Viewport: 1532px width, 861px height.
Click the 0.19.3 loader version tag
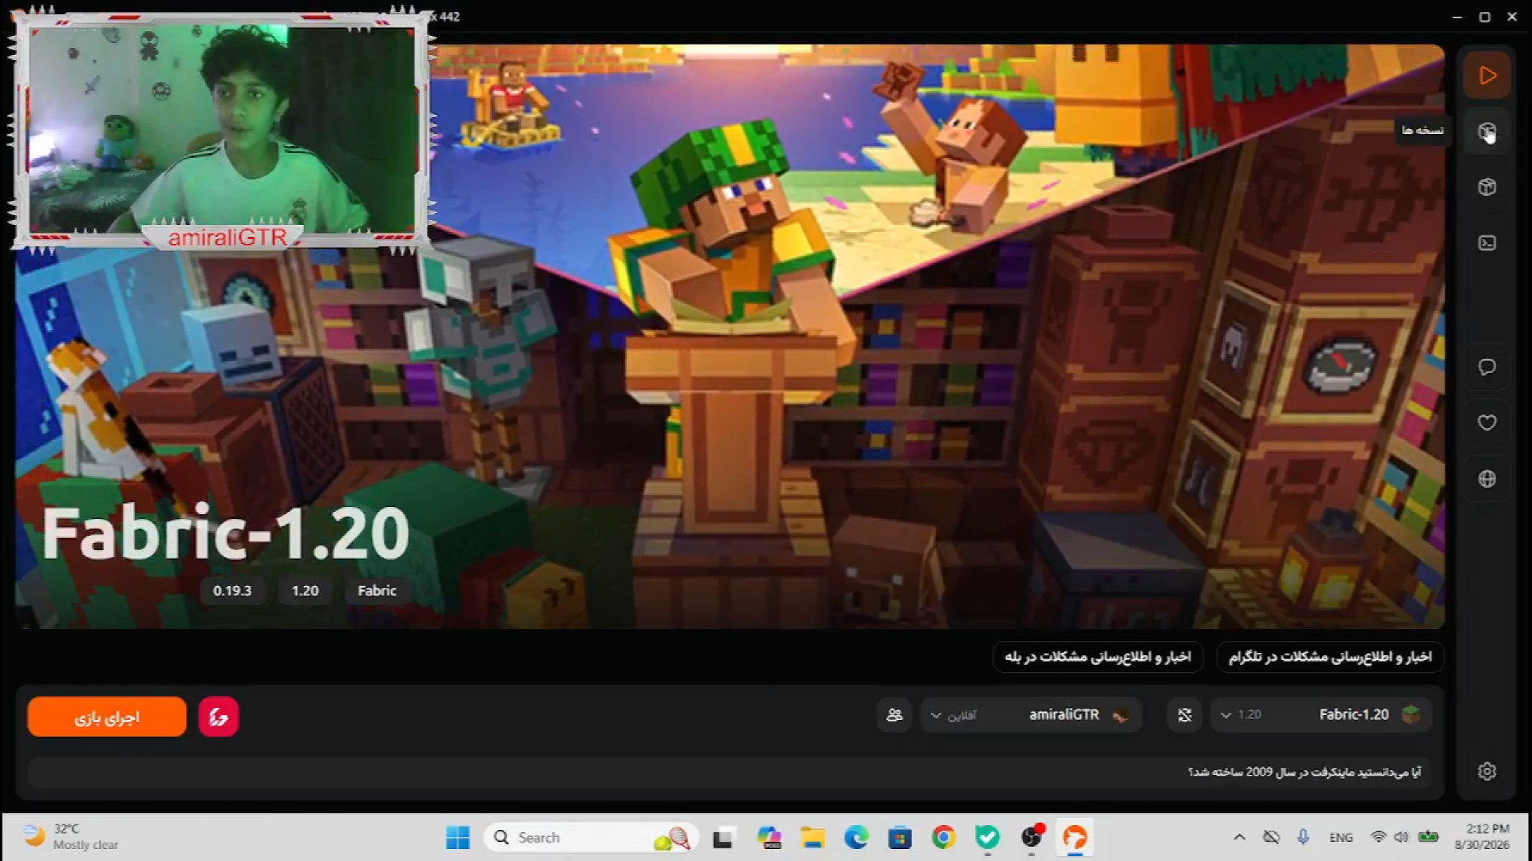[232, 591]
